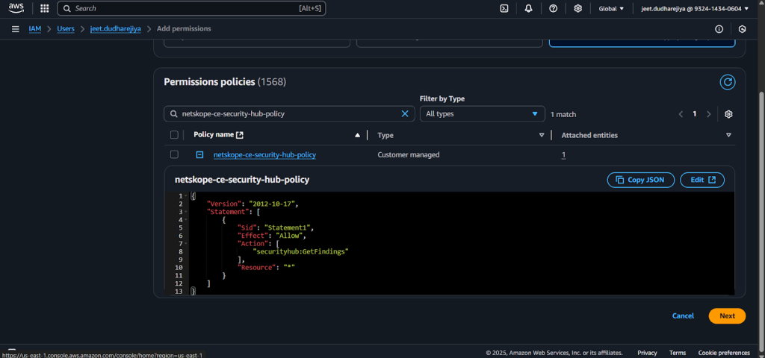Open the jeet.dudharejiya account menu
Viewport: 765px width, 358px height.
point(695,8)
